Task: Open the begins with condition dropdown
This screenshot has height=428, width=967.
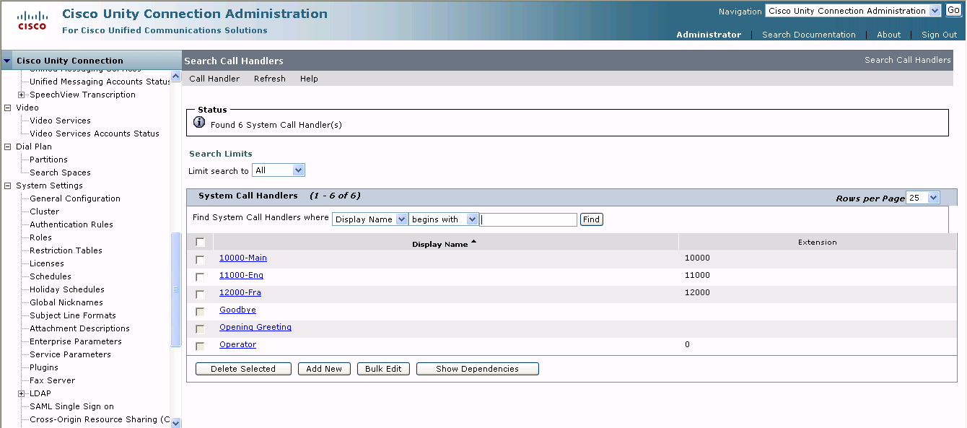Action: tap(444, 219)
